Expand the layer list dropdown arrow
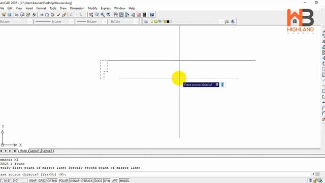Image resolution: width=325 pixels, height=183 pixels. tap(221, 21)
